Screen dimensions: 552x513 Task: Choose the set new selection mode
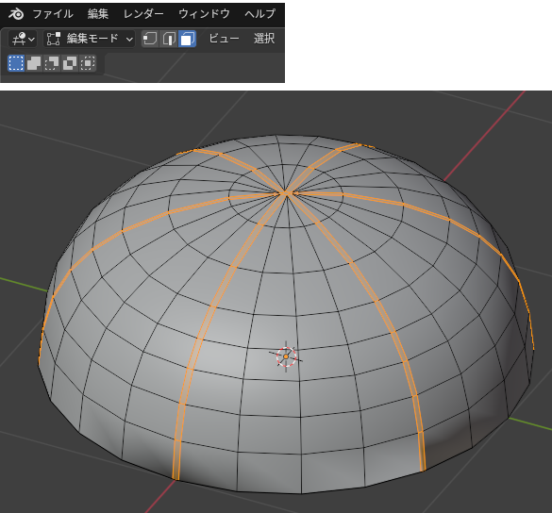(16, 63)
